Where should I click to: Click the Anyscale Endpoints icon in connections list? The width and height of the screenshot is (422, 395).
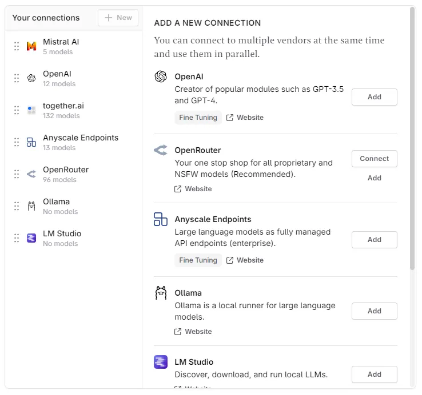click(x=31, y=142)
